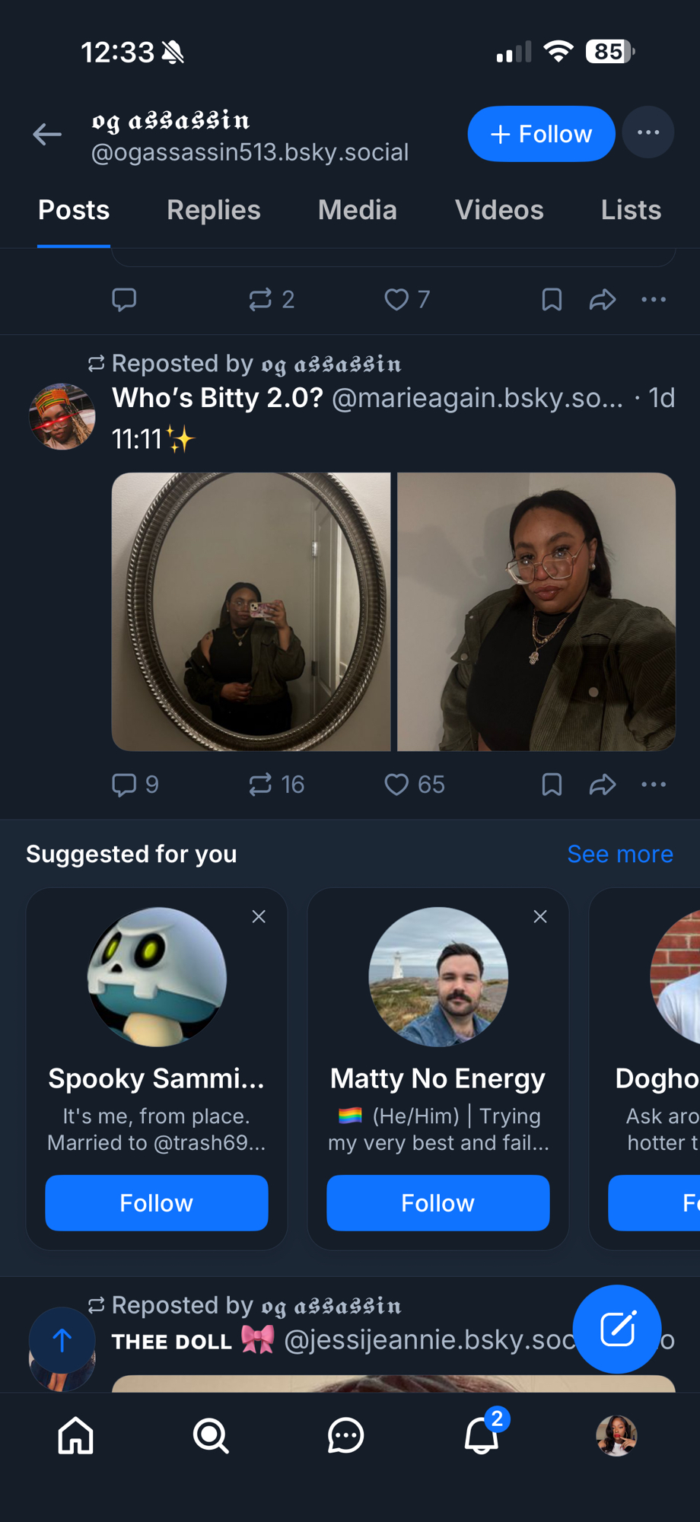
Task: Open the compose new post button
Action: 617,1329
